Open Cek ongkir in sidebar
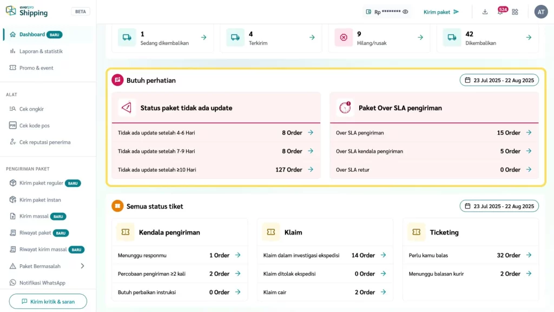The image size is (554, 312). (x=31, y=109)
